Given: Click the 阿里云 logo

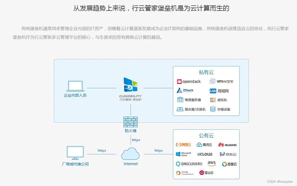Looking at the screenshot, I should [183, 145].
